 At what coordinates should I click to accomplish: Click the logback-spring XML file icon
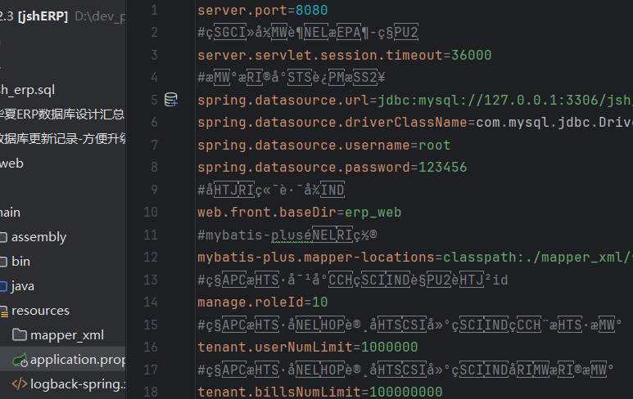click(20, 384)
